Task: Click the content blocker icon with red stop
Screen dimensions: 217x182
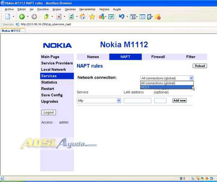Action: [158, 17]
